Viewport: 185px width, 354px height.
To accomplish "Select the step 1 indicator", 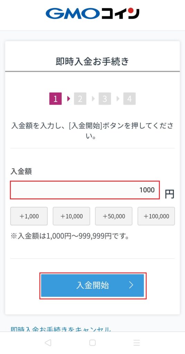I will 55,99.
